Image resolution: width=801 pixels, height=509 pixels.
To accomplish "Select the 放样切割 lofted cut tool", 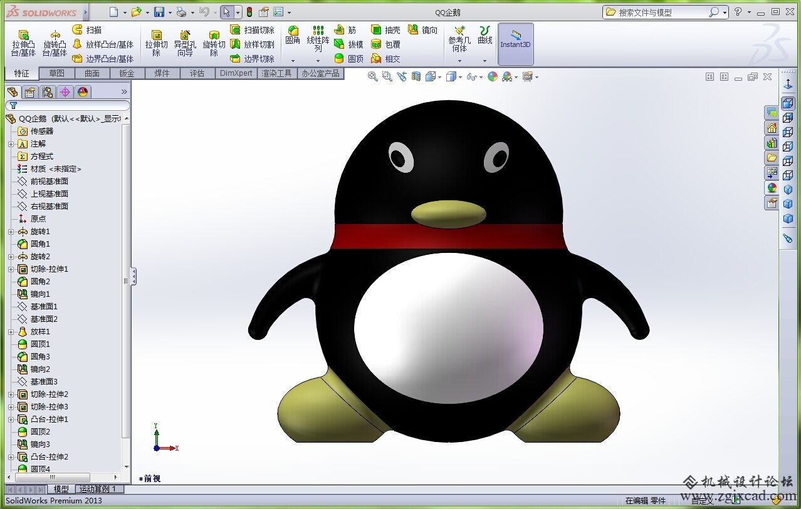I will (x=252, y=44).
